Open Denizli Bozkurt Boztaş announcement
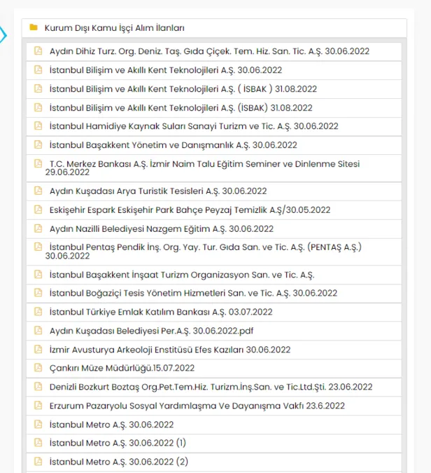 tap(211, 387)
